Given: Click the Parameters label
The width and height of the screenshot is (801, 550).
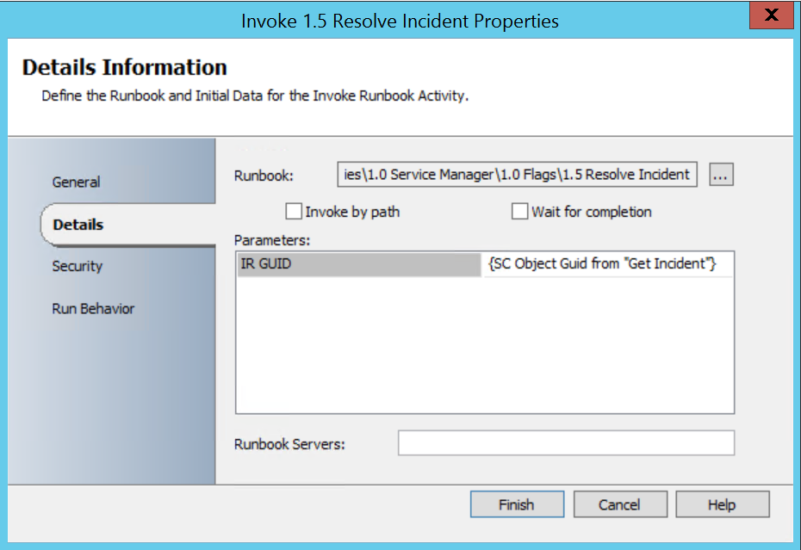Looking at the screenshot, I should click(x=272, y=239).
